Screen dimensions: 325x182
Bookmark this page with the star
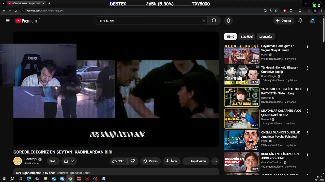[x=276, y=11]
